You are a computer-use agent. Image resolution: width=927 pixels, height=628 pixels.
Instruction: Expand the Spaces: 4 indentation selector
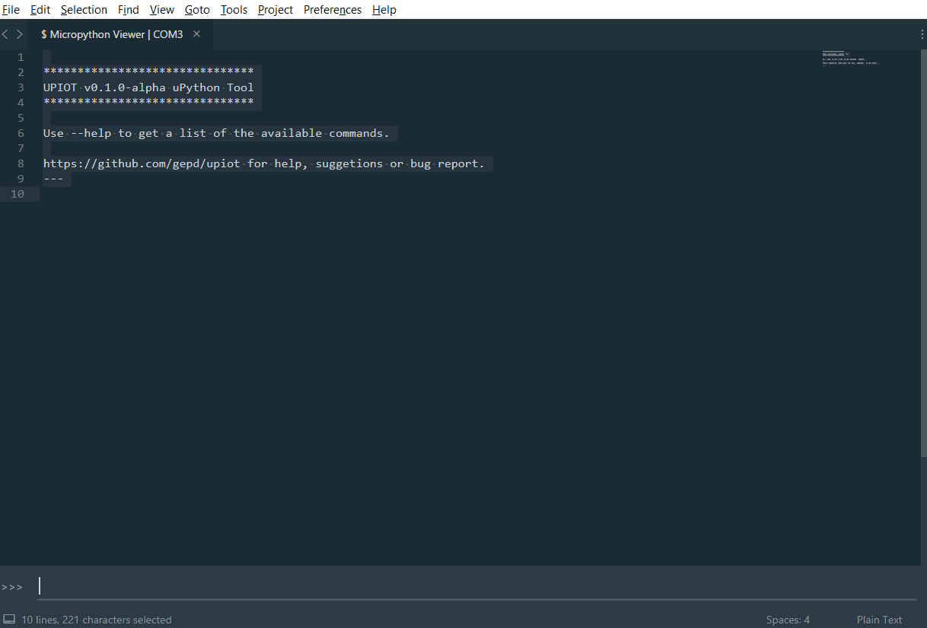tap(788, 620)
